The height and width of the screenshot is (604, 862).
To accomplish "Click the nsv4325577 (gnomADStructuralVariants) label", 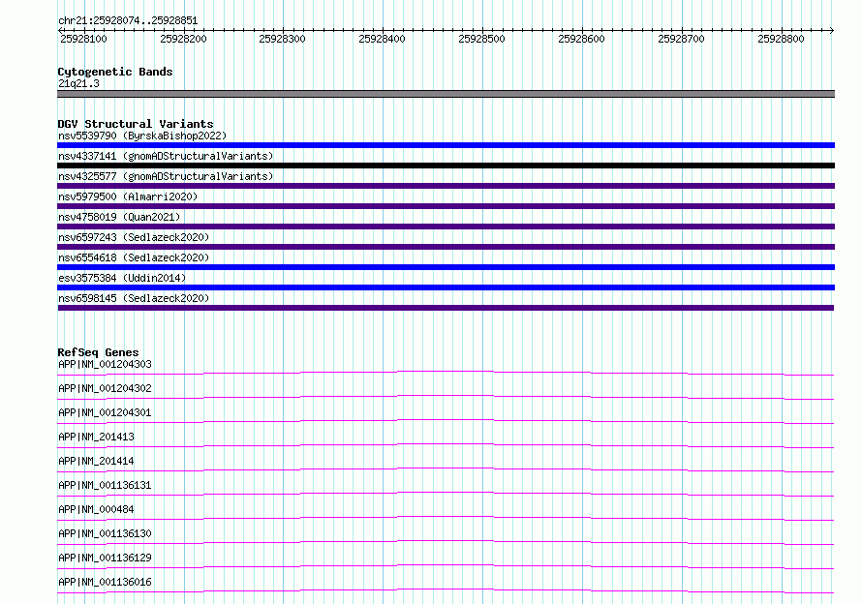I will [166, 176].
